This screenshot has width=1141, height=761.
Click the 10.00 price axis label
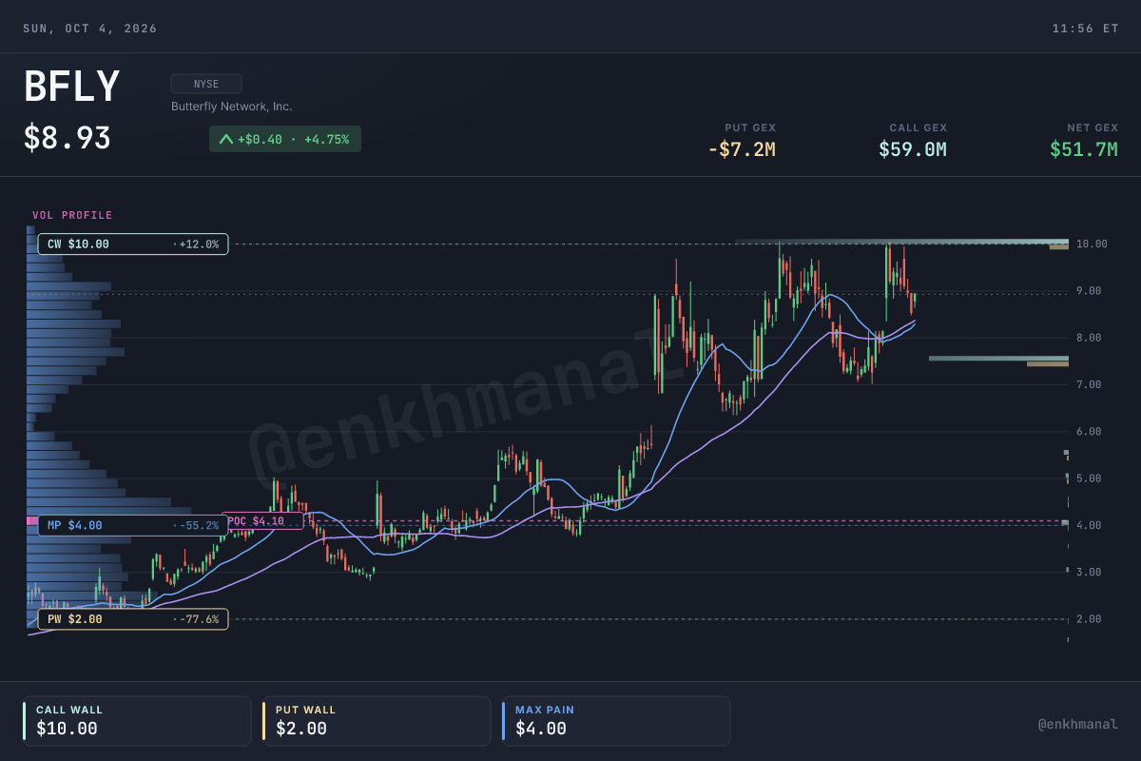(1092, 244)
